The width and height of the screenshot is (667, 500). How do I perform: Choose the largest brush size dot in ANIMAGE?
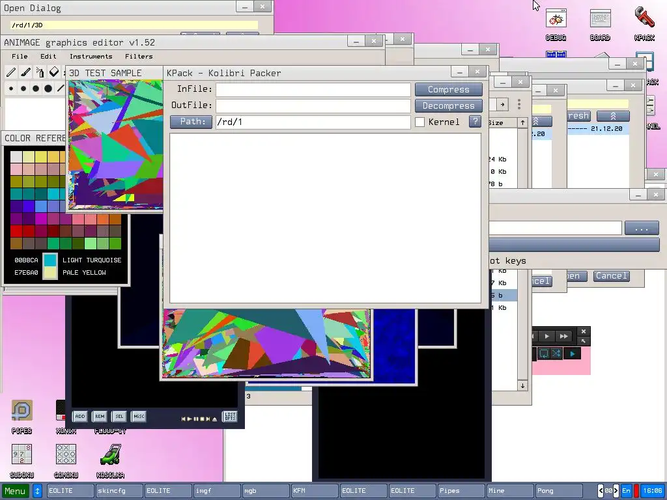pyautogui.click(x=48, y=89)
